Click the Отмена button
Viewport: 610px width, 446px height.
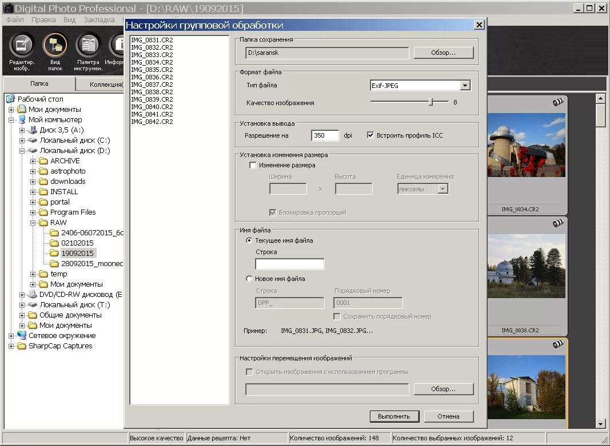pos(449,416)
